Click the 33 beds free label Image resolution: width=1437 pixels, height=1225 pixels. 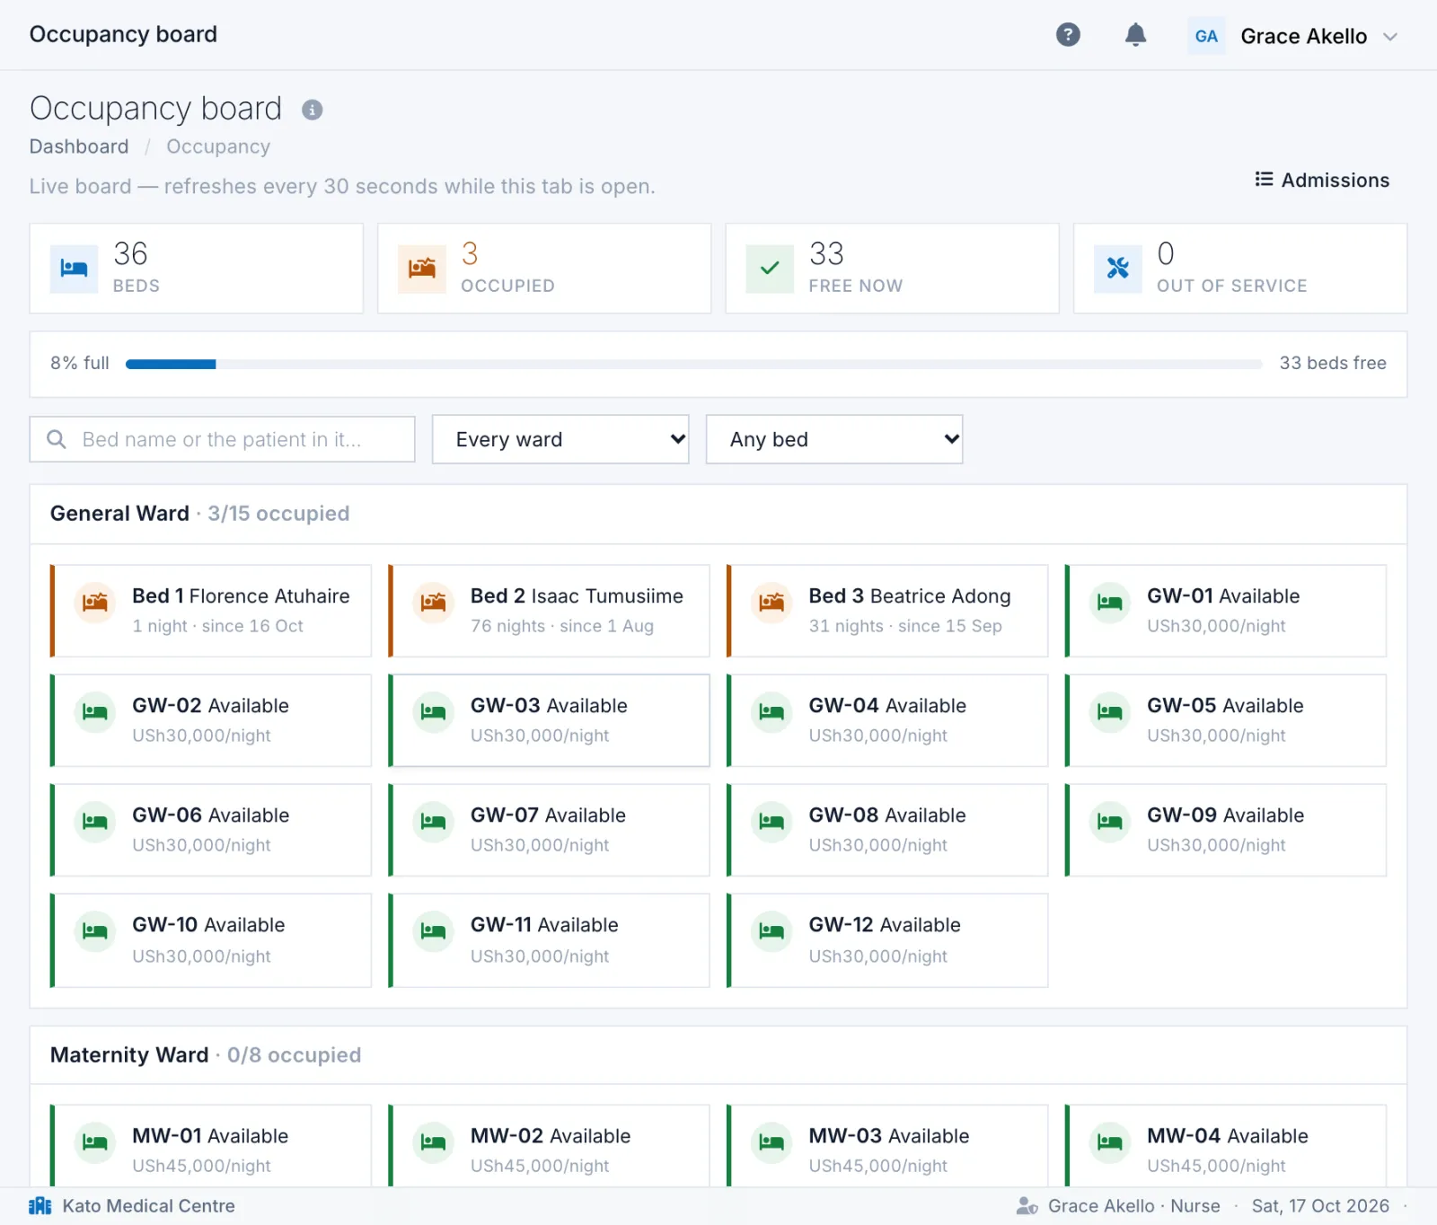[1333, 363]
